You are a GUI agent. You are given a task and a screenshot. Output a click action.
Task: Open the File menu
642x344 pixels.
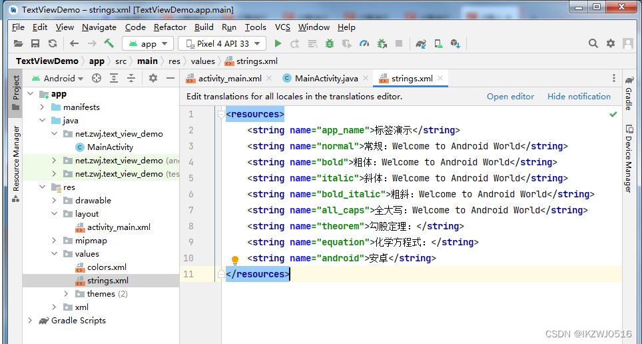[18, 27]
